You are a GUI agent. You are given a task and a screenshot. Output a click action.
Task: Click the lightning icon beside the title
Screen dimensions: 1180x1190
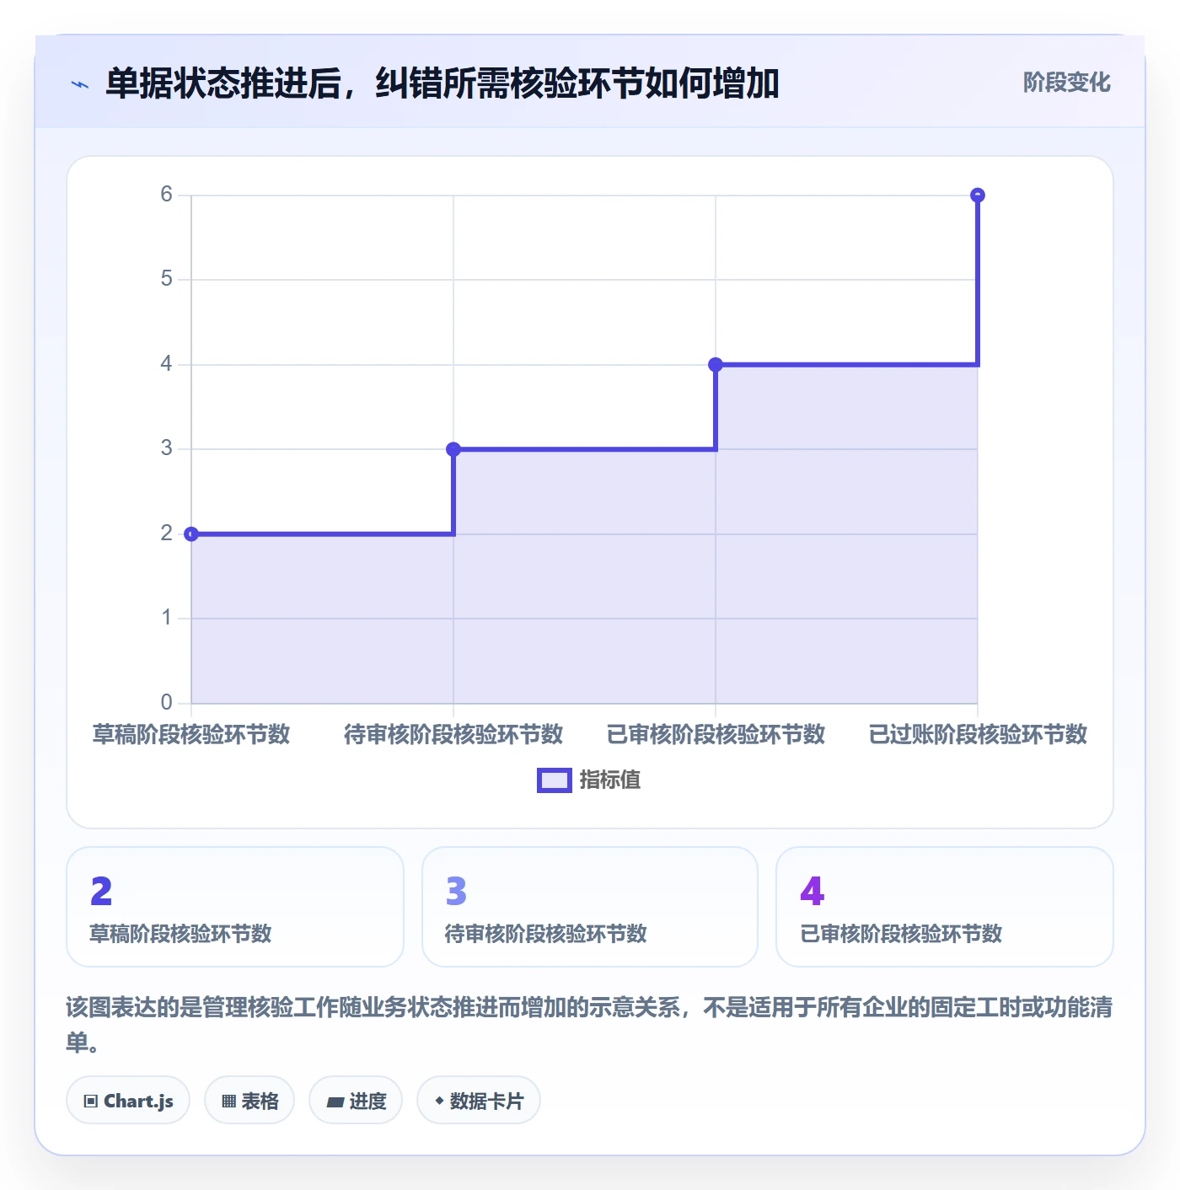[80, 84]
